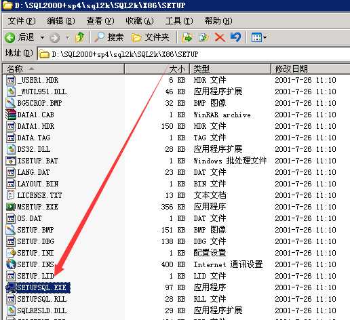This screenshot has height=320, width=350.
Task: Click the Internet 通讯设置 type cell
Action: point(228,264)
